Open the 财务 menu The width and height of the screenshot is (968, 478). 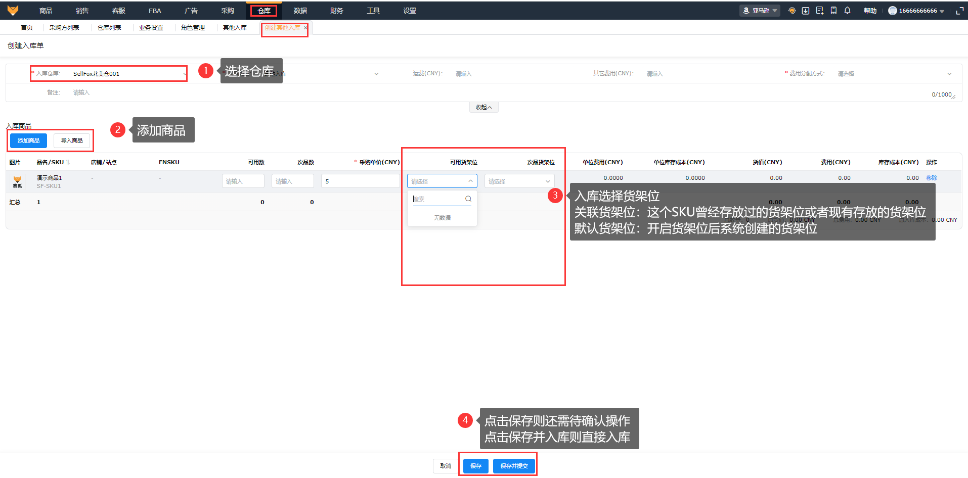[337, 11]
